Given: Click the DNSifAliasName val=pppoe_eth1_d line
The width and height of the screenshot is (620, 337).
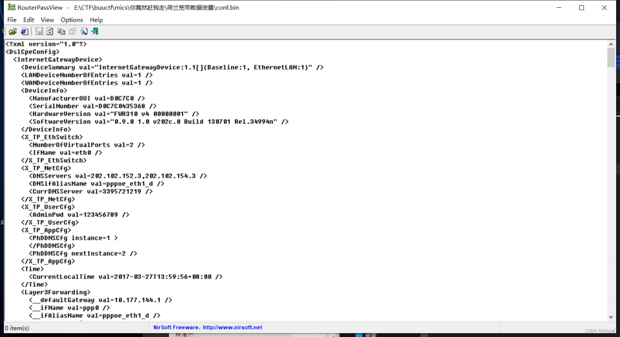Looking at the screenshot, I should click(x=96, y=184).
